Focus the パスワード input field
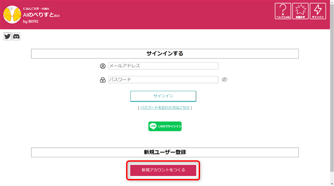The image size is (334, 186). [163, 80]
